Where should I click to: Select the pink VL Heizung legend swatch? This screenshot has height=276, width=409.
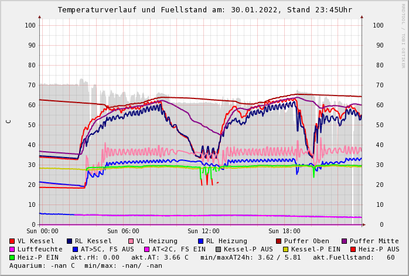(x=131, y=241)
